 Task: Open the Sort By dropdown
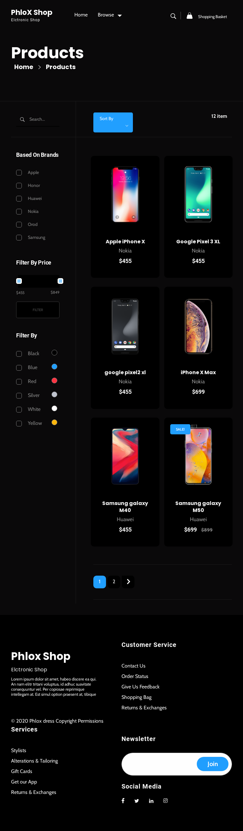pos(113,122)
